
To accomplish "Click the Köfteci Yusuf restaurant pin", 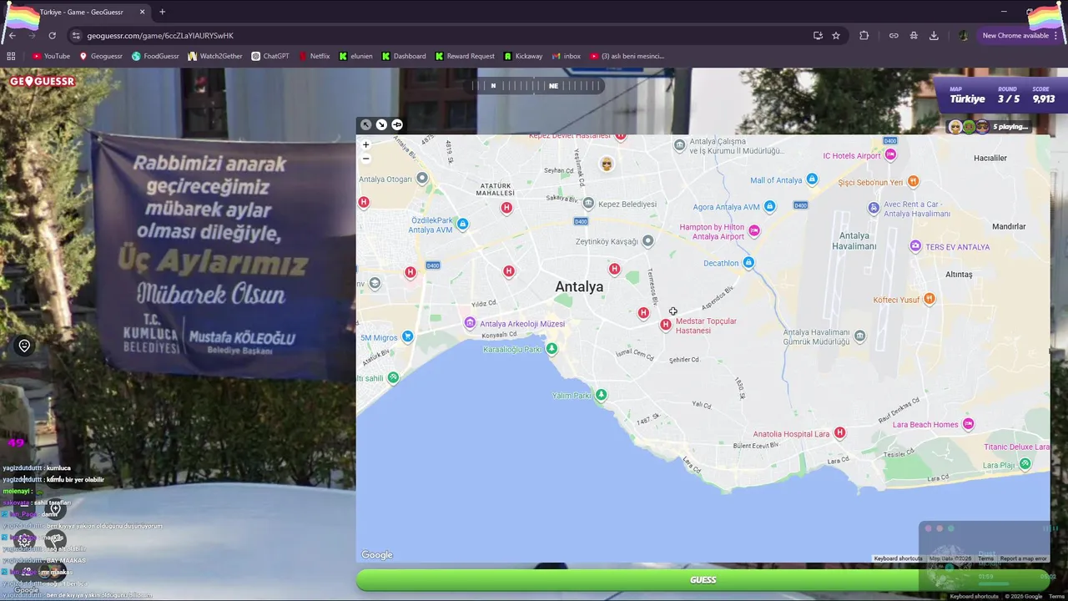I will click(x=929, y=299).
